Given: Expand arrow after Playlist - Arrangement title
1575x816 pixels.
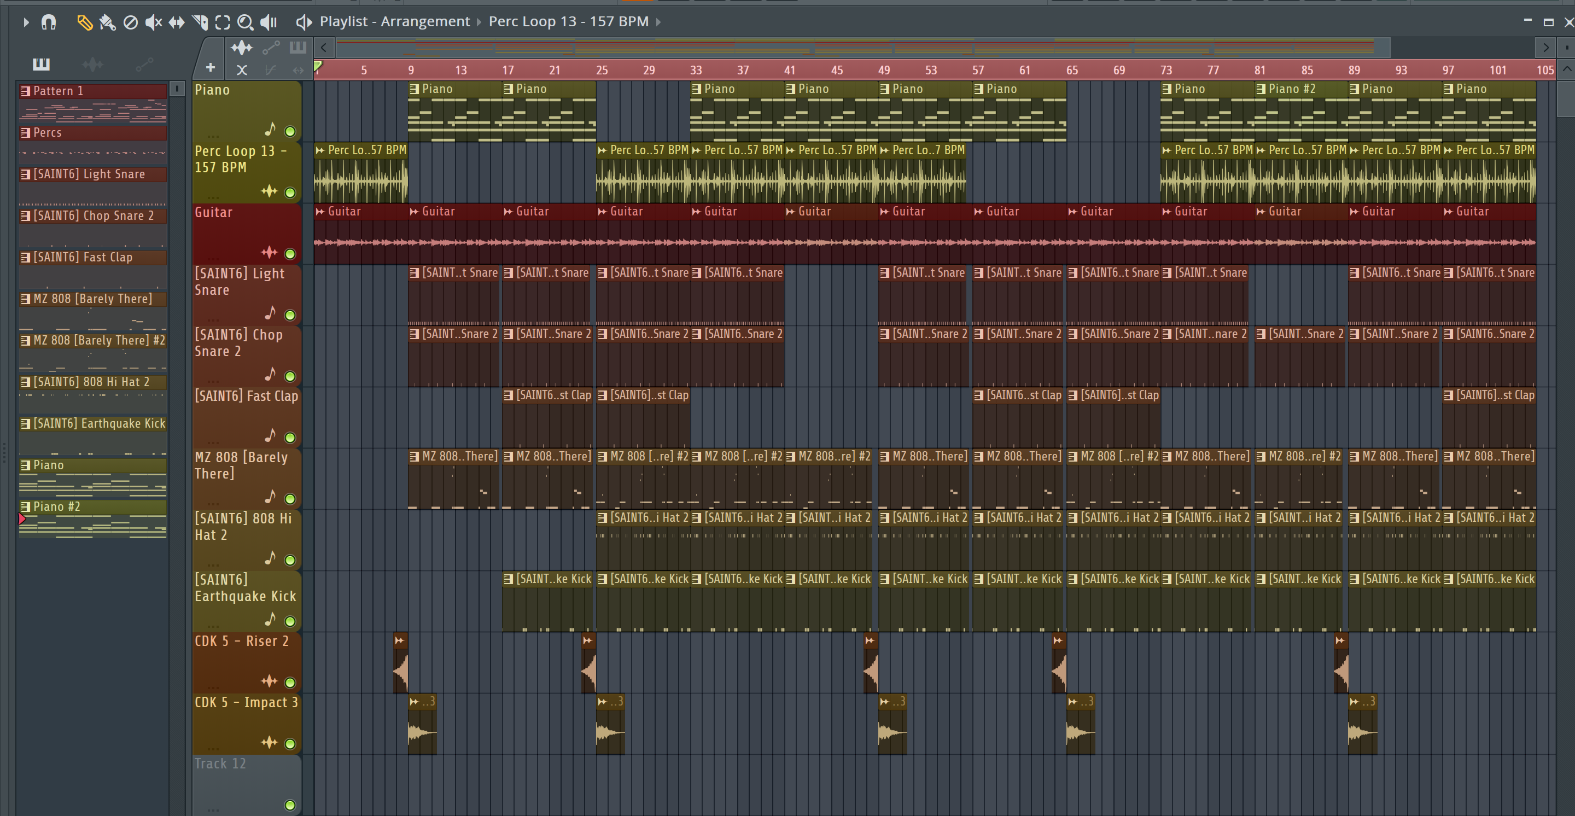Looking at the screenshot, I should tap(480, 22).
